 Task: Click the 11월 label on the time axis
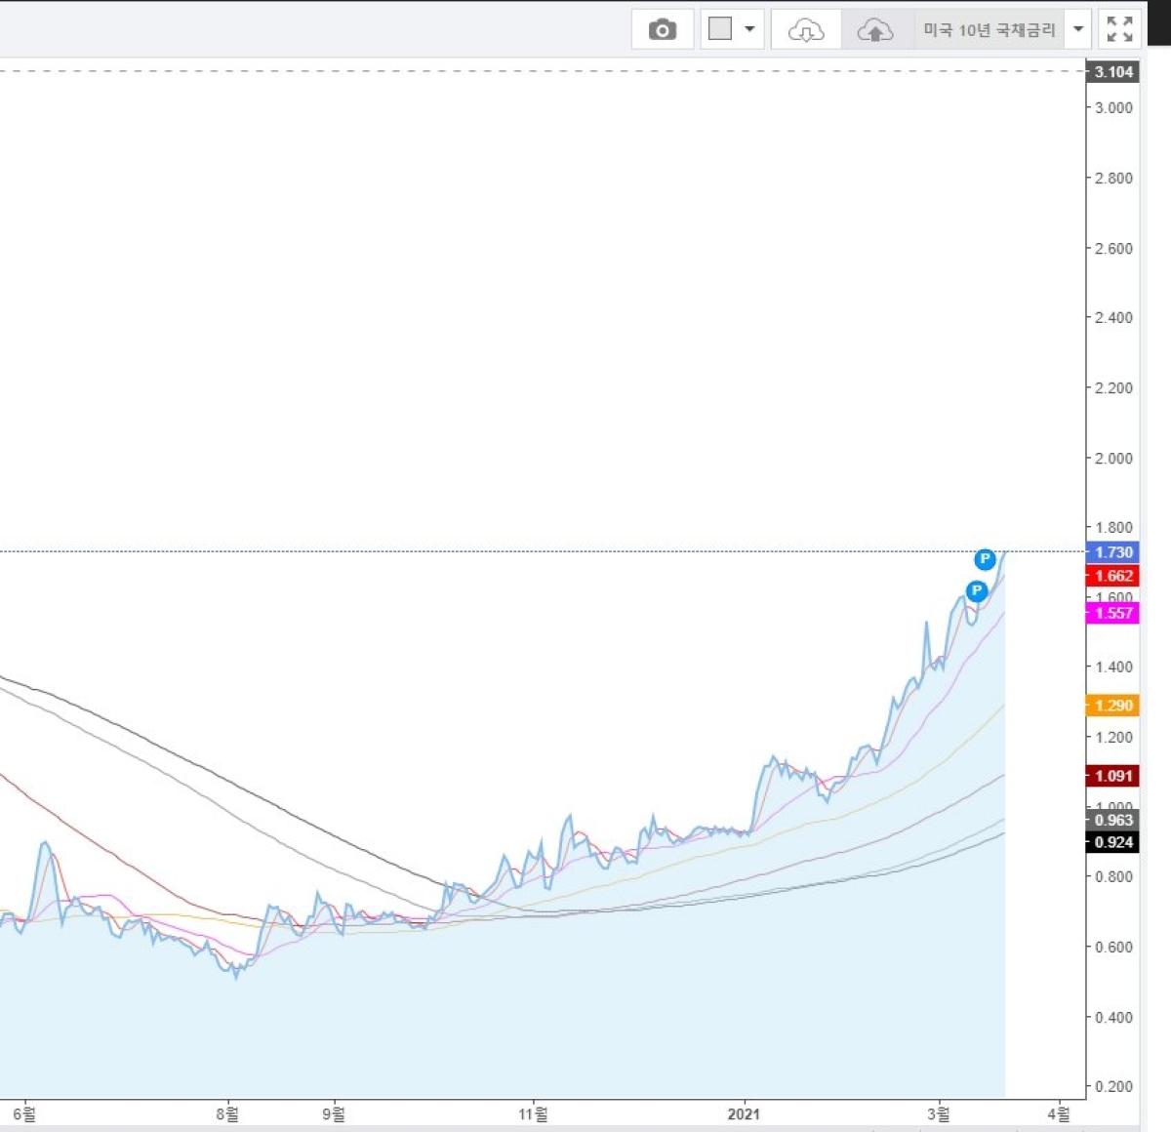click(x=533, y=1113)
